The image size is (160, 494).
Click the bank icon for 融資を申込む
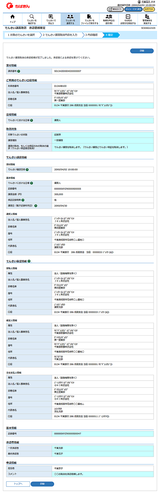tap(109, 17)
